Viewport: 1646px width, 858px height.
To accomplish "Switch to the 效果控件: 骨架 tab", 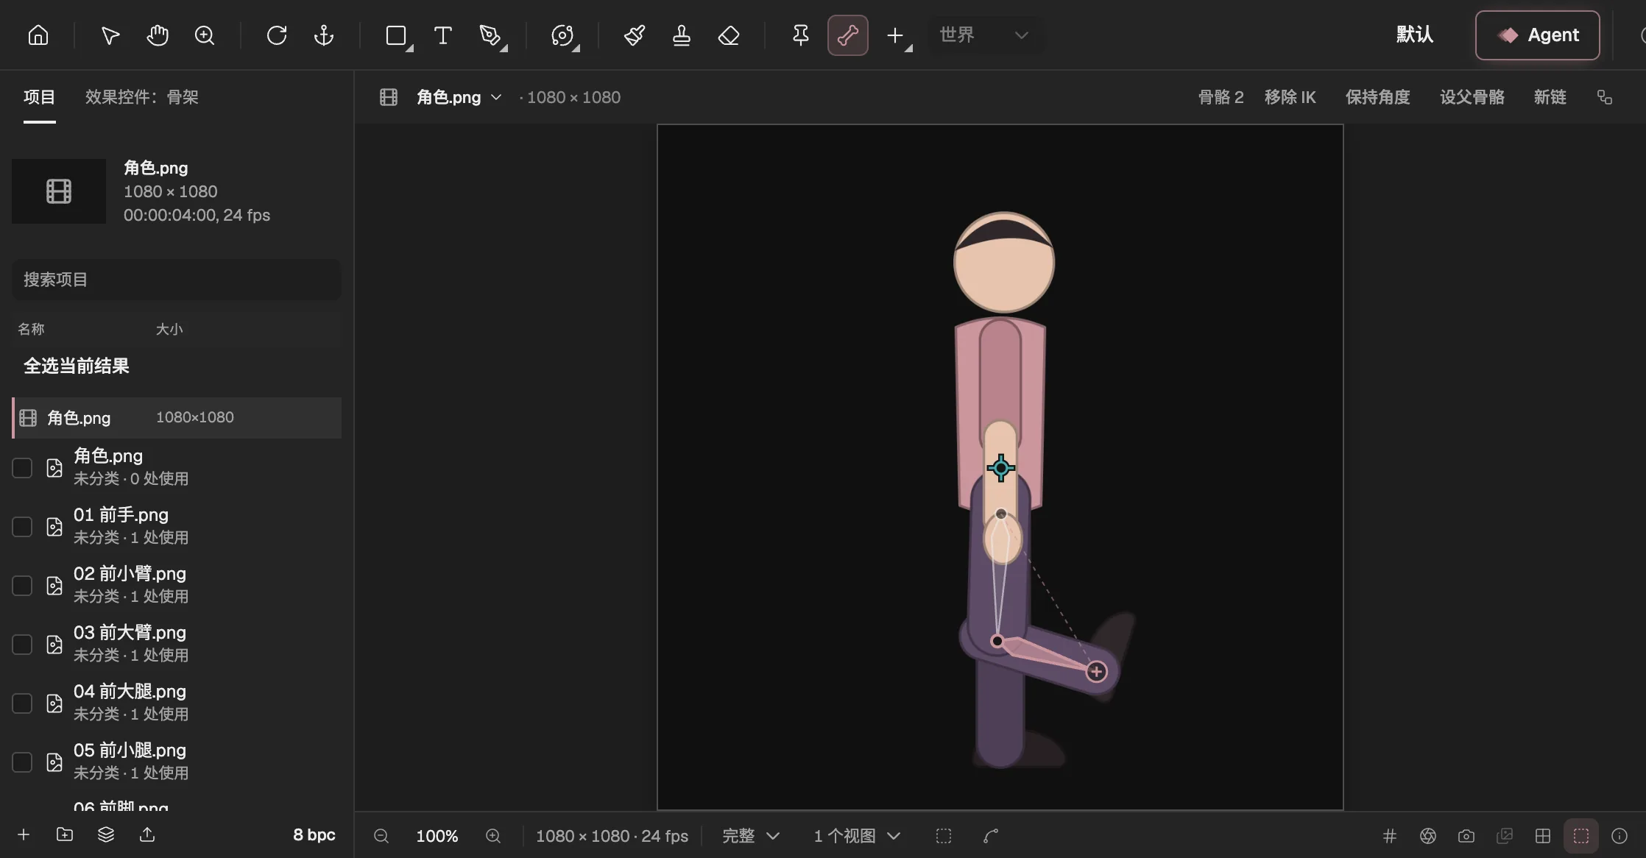I will coord(141,97).
